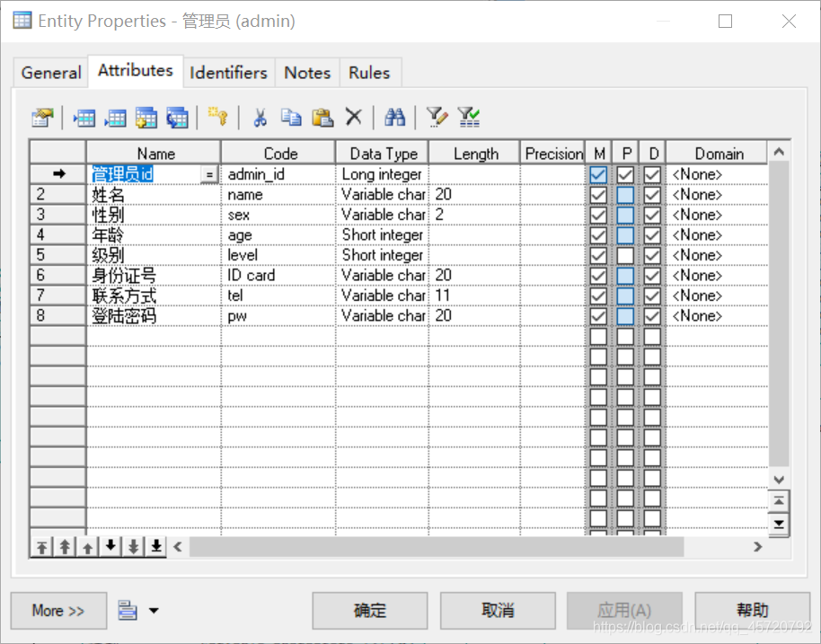Click the Add Attributes icon
Image resolution: width=821 pixels, height=644 pixels.
146,118
